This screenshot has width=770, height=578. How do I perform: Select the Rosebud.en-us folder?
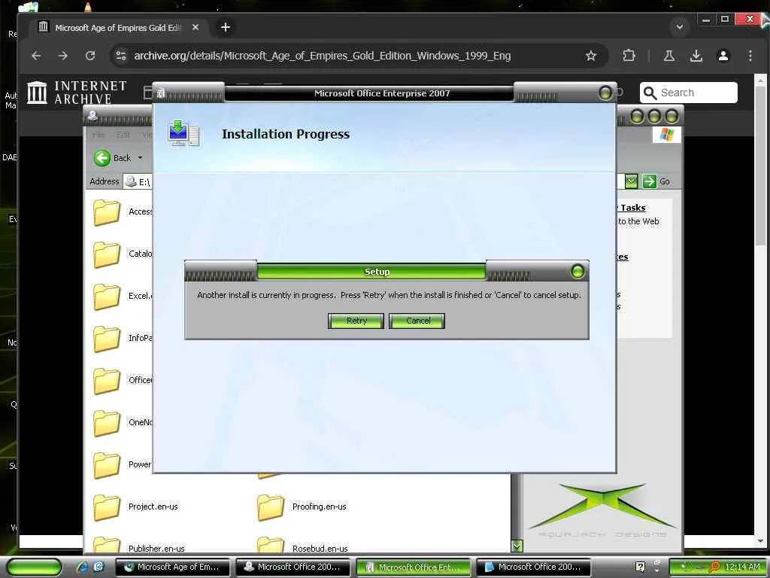(x=302, y=546)
